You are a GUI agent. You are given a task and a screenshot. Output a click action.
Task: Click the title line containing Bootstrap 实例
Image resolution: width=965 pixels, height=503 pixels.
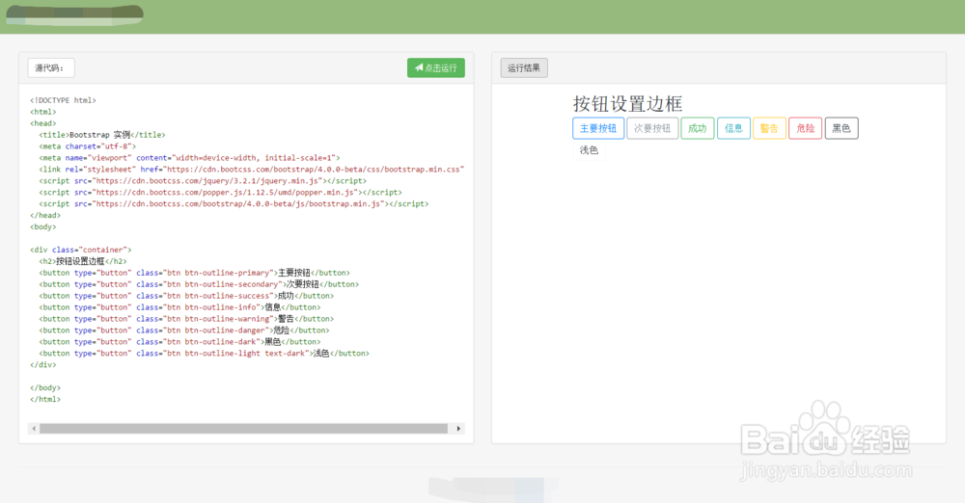[x=102, y=135]
